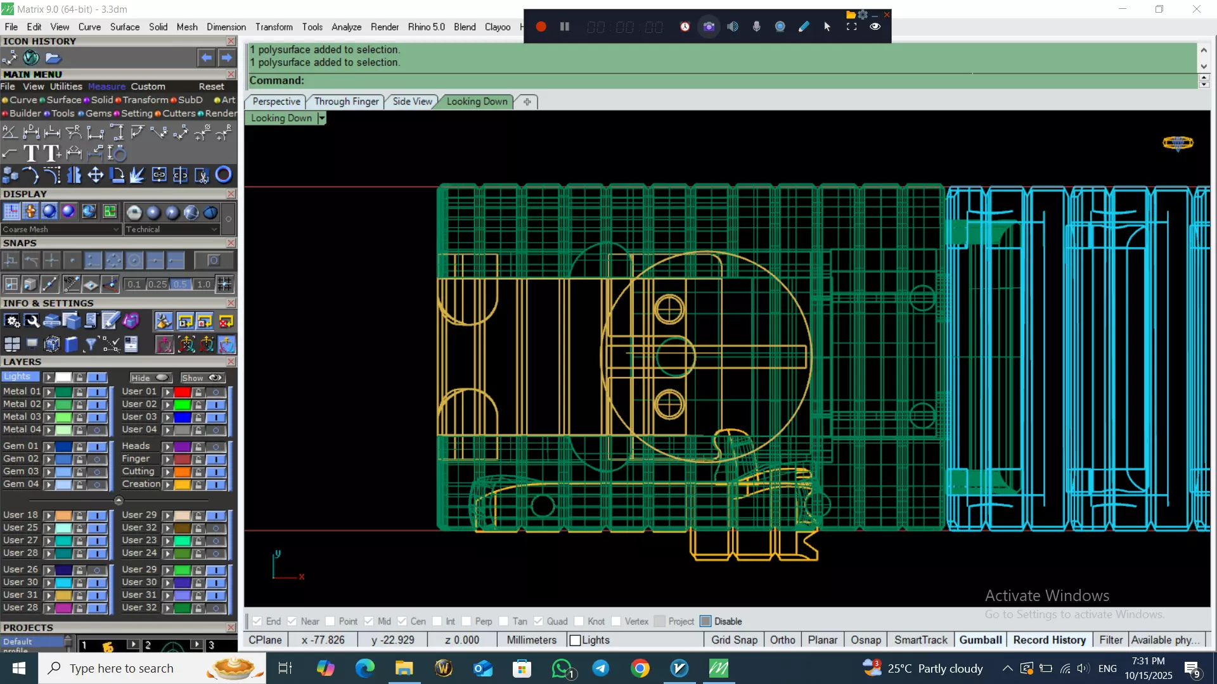Enable the Perp osnap checkbox
Viewport: 1217px width, 684px height.
tap(467, 621)
